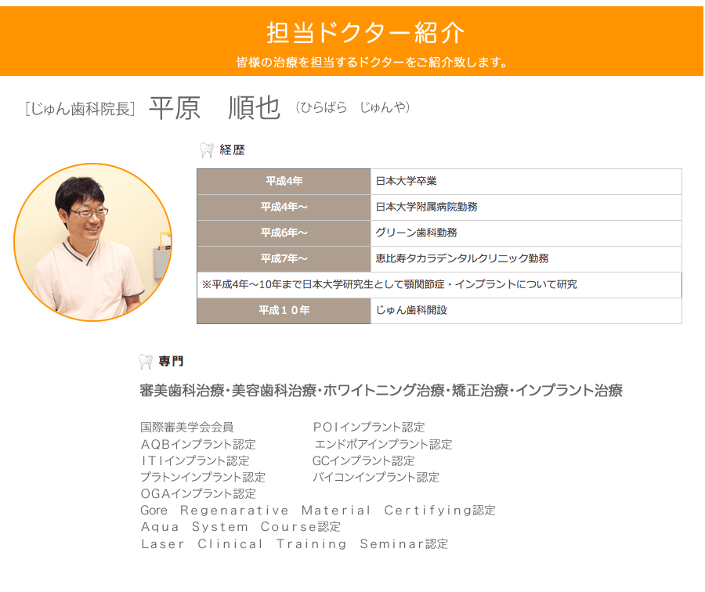The width and height of the screenshot is (705, 592).
Task: Click the specialties line starting 審美歯科治療
Action: (x=381, y=390)
